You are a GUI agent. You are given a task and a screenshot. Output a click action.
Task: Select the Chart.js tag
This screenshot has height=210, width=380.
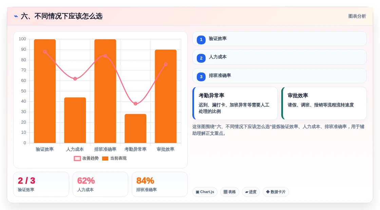[205, 192]
